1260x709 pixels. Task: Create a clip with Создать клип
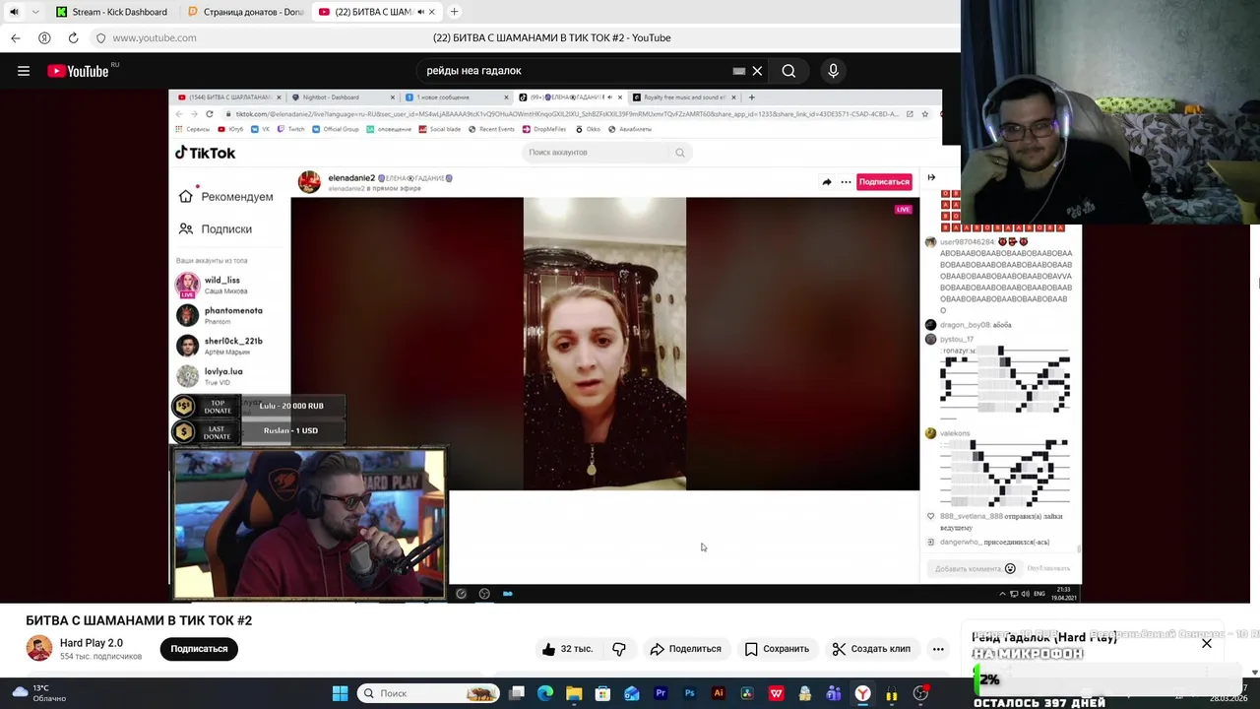(870, 649)
